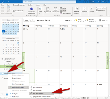The height and width of the screenshot is (99, 110).
Task: Open the Day view icon
Action: coord(48,9)
